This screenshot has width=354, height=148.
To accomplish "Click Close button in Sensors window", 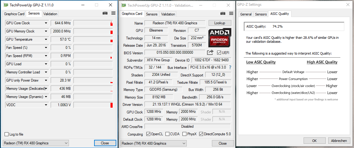I will 105,143.
